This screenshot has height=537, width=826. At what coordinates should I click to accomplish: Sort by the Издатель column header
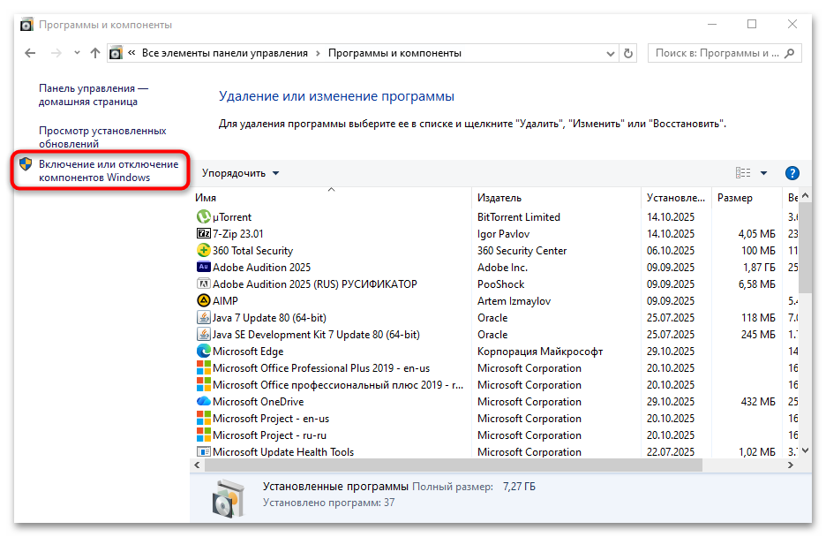pyautogui.click(x=556, y=198)
